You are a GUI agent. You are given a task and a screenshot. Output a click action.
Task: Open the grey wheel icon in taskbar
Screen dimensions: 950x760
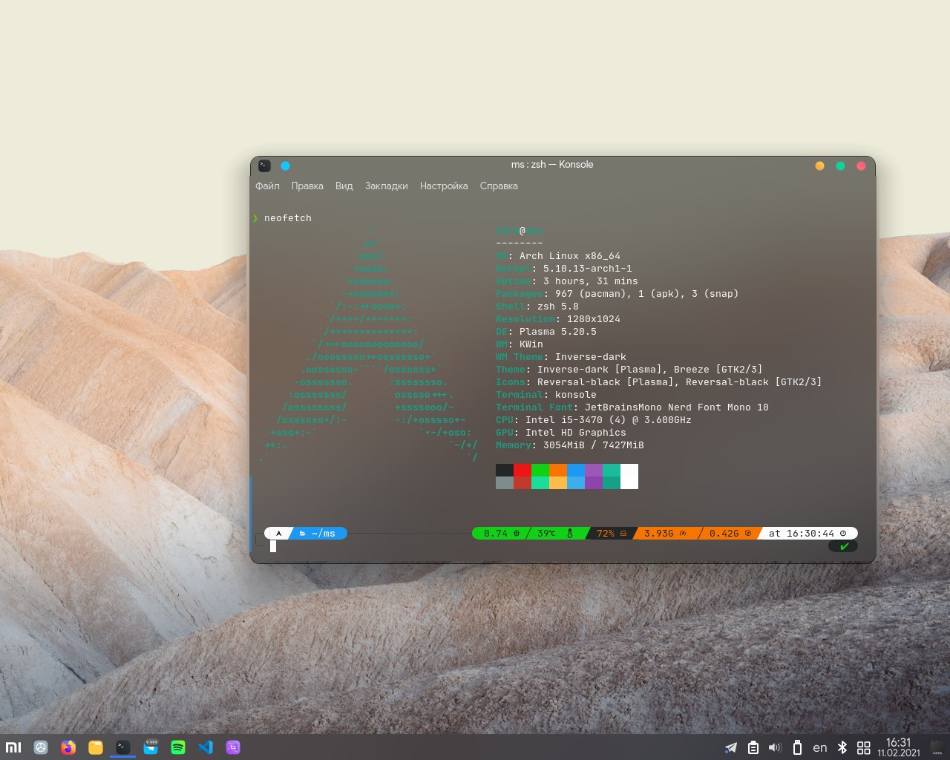(41, 747)
